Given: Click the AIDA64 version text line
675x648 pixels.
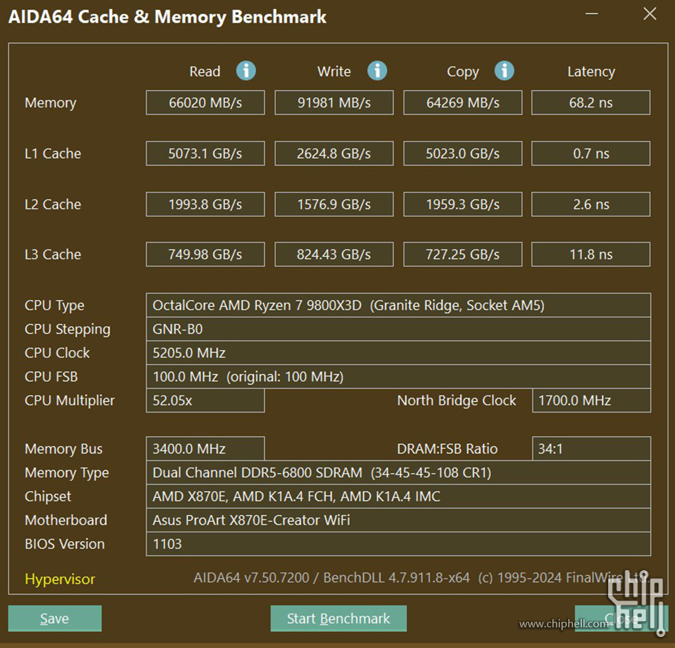Looking at the screenshot, I should (x=421, y=578).
